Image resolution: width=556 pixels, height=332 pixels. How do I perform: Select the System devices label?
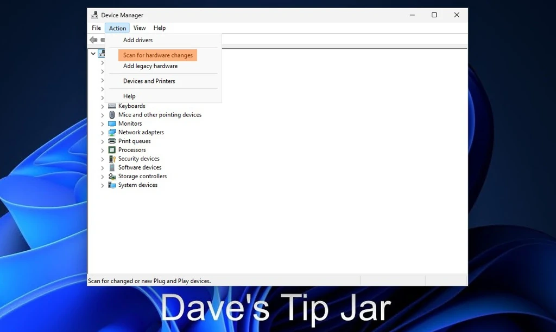click(x=137, y=185)
